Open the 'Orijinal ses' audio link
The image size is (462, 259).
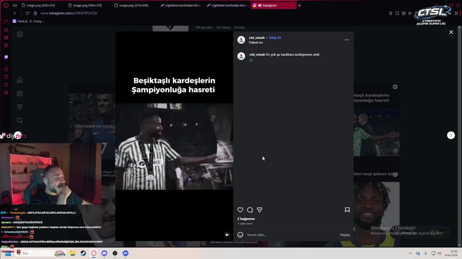(256, 42)
